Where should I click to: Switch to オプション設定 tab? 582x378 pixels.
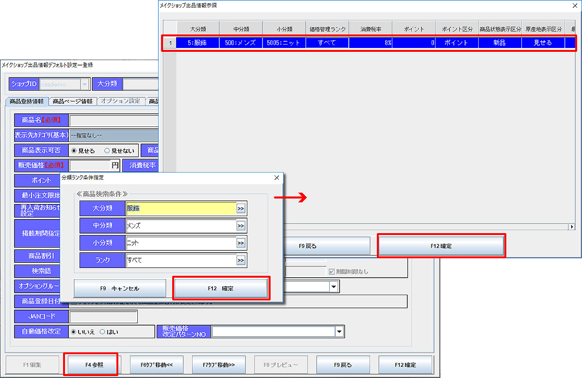(120, 101)
